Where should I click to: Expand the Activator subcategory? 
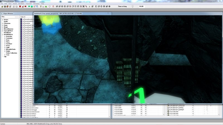[x=5, y=36]
